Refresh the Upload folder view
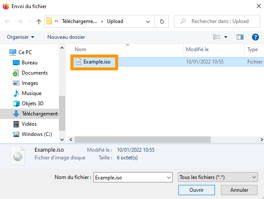264x199 pixels. point(162,21)
